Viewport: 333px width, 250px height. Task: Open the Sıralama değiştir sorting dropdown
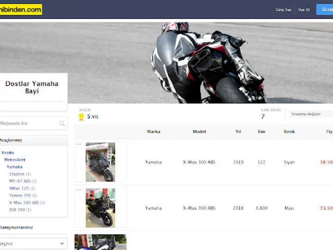[311, 114]
